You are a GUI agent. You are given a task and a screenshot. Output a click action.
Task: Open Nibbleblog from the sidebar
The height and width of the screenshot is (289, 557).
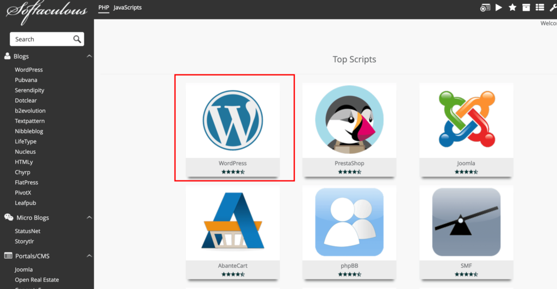coord(29,131)
